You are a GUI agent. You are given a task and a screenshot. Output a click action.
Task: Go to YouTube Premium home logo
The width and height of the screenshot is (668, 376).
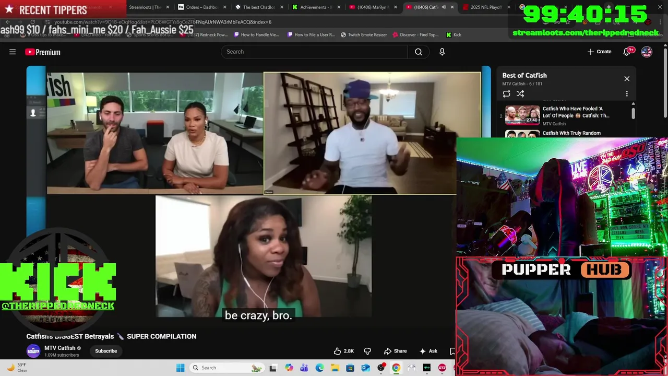pos(43,52)
